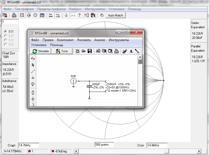
Task: Select the resistor component tool
Action: (x=33, y=93)
